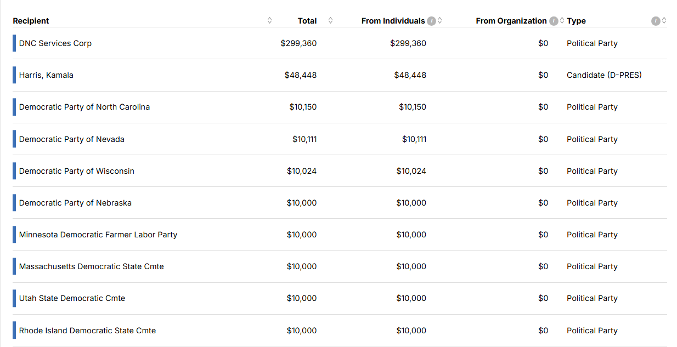Click the $10,024 Total for Wisconsin

[302, 171]
